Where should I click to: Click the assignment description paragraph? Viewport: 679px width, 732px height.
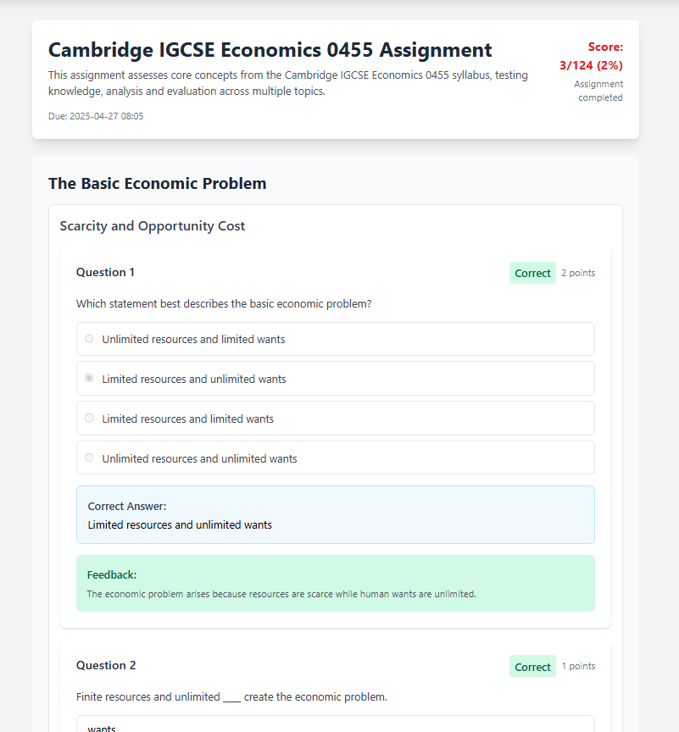coord(288,83)
